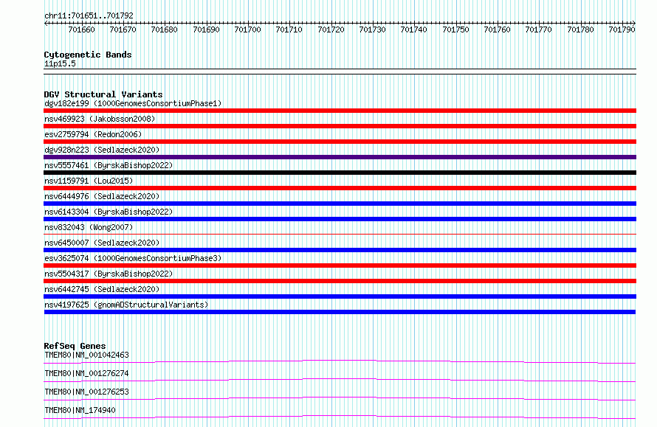Click ruler tick label 701700
This screenshot has width=657, height=427.
247,29
